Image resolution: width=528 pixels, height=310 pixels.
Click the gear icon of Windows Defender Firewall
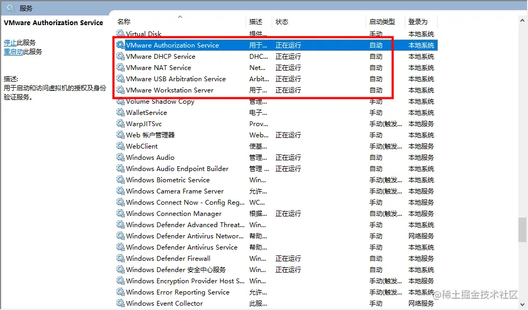pyautogui.click(x=121, y=258)
